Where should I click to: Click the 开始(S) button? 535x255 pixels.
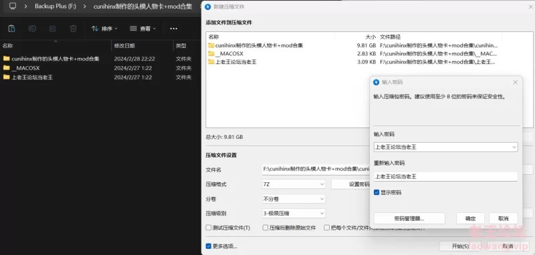pos(460,246)
